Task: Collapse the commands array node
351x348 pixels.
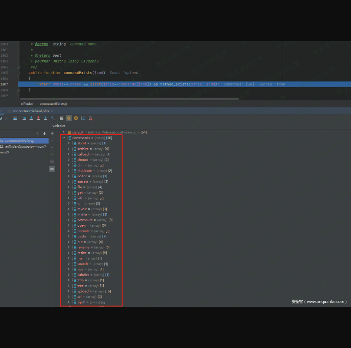Action: pos(64,138)
